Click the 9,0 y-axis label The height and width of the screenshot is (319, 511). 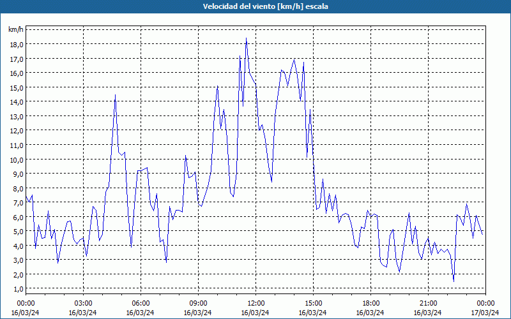[x=18, y=174]
